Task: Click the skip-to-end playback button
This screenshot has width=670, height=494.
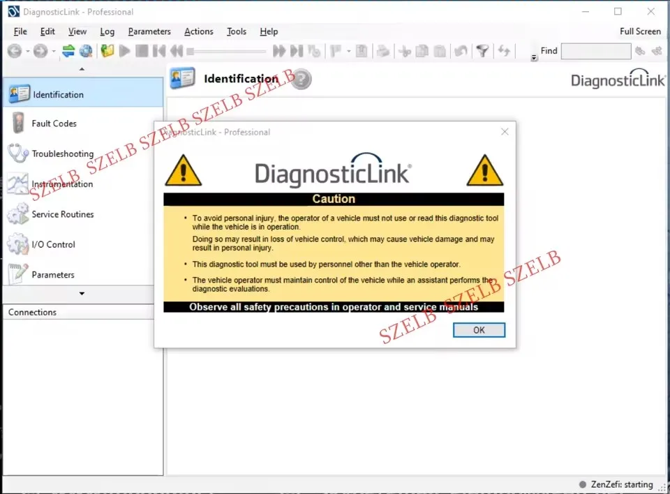Action: 297,51
